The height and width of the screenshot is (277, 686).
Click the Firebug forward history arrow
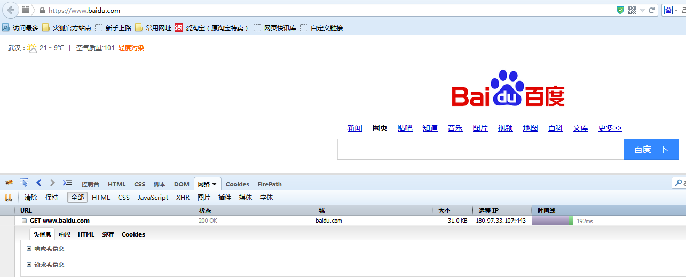(52, 183)
